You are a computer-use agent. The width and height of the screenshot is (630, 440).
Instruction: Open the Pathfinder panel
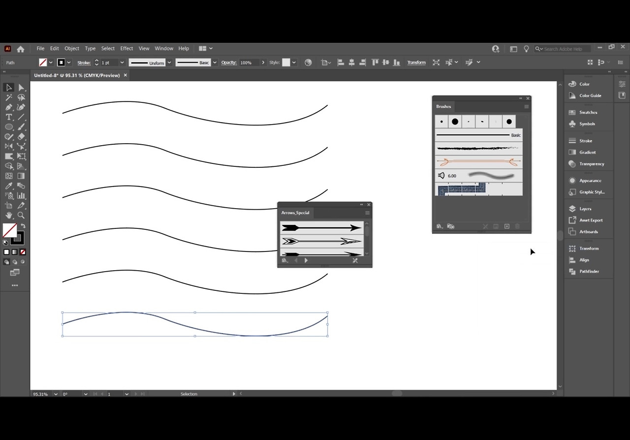coord(589,271)
